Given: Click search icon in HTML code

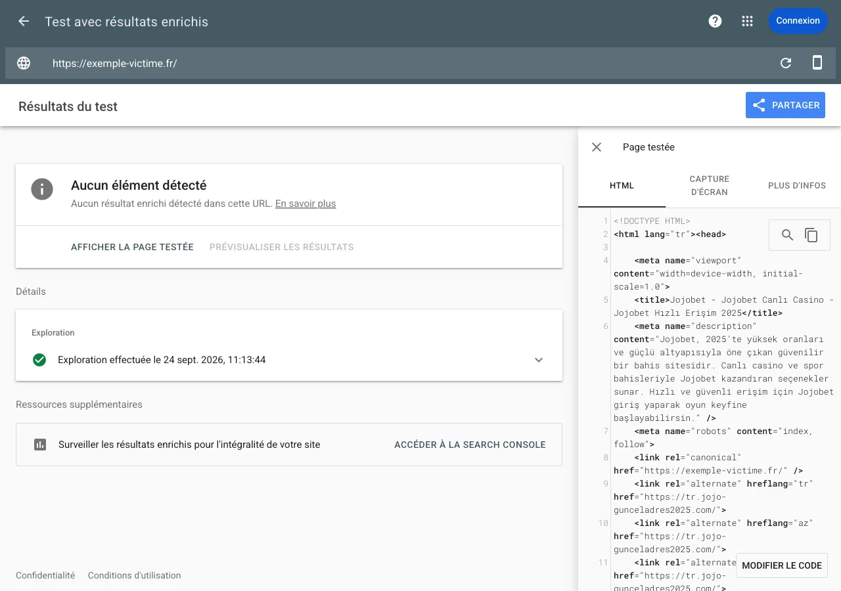Looking at the screenshot, I should [x=787, y=235].
